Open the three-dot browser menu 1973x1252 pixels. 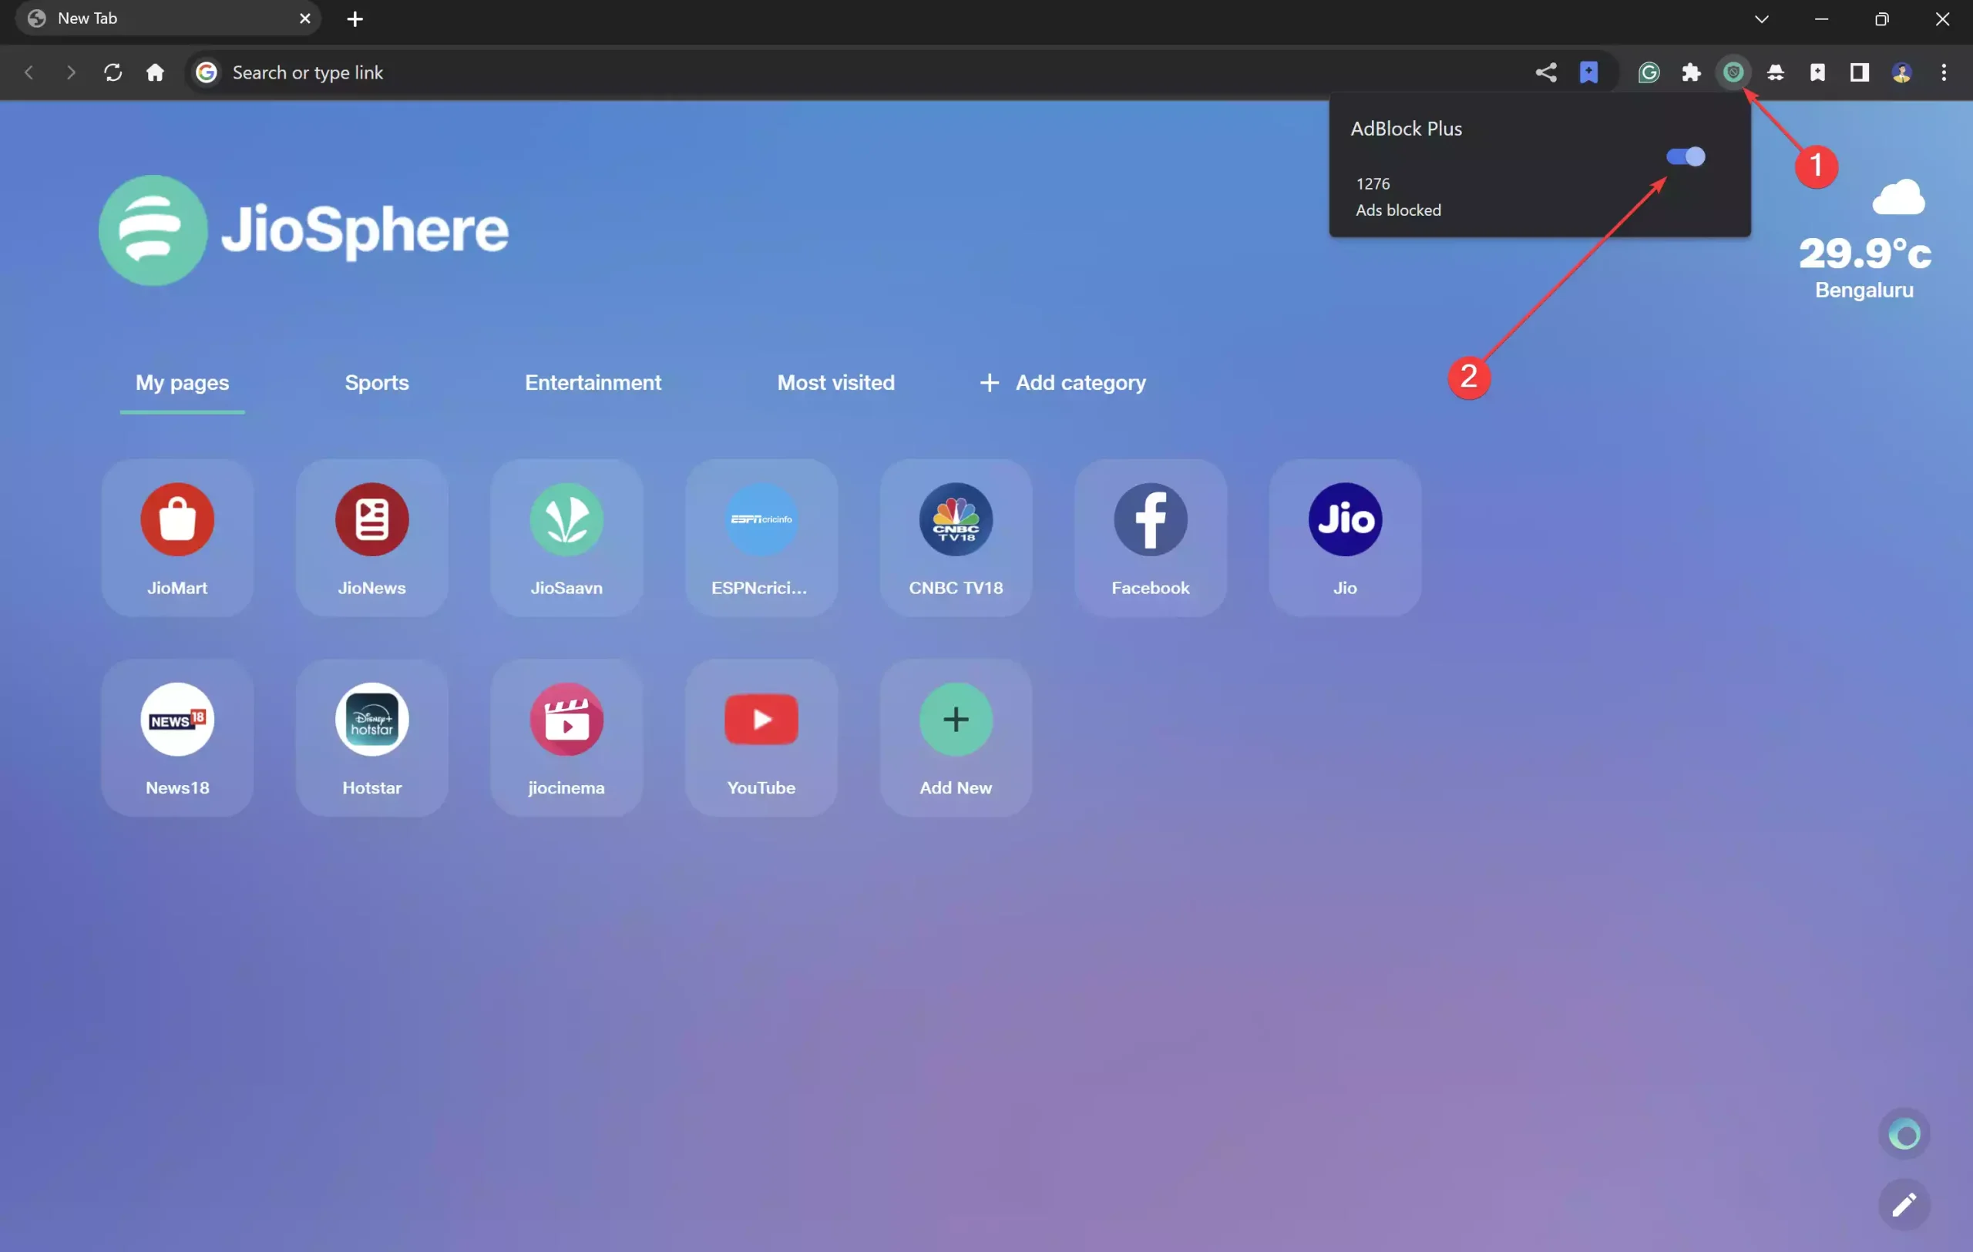1944,73
